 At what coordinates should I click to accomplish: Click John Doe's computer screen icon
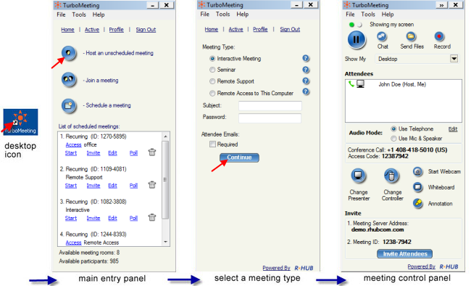point(360,84)
